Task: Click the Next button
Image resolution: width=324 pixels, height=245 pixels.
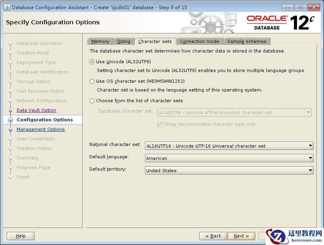Action: click(241, 236)
